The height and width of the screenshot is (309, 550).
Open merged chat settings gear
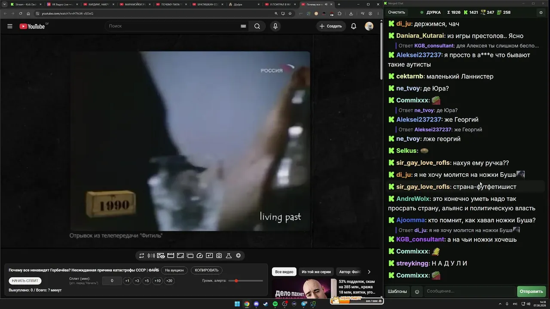pos(541,12)
